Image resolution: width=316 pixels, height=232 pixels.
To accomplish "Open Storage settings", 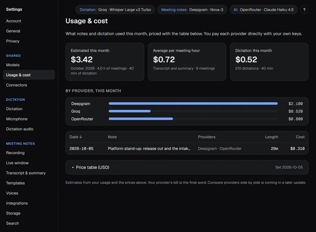I will pyautogui.click(x=13, y=213).
